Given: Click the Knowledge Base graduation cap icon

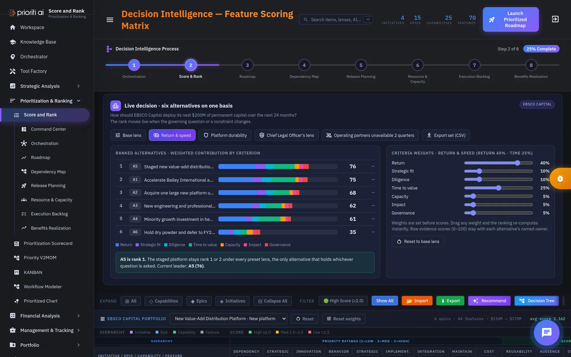Looking at the screenshot, I should click(13, 42).
